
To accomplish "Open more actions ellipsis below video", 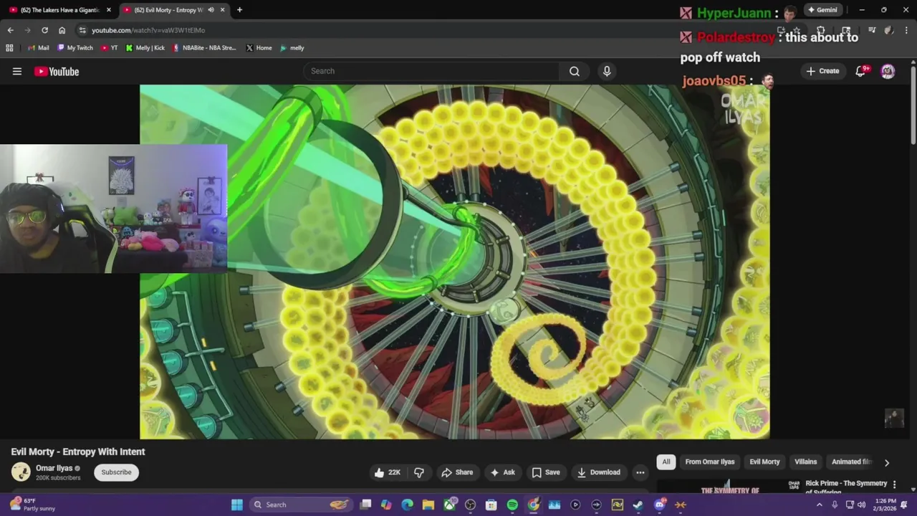I will (x=640, y=472).
